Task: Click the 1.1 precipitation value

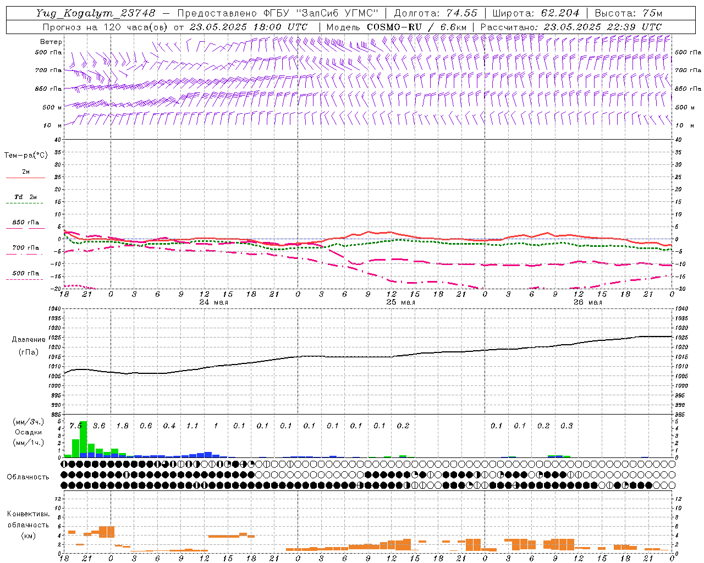Action: (x=193, y=426)
